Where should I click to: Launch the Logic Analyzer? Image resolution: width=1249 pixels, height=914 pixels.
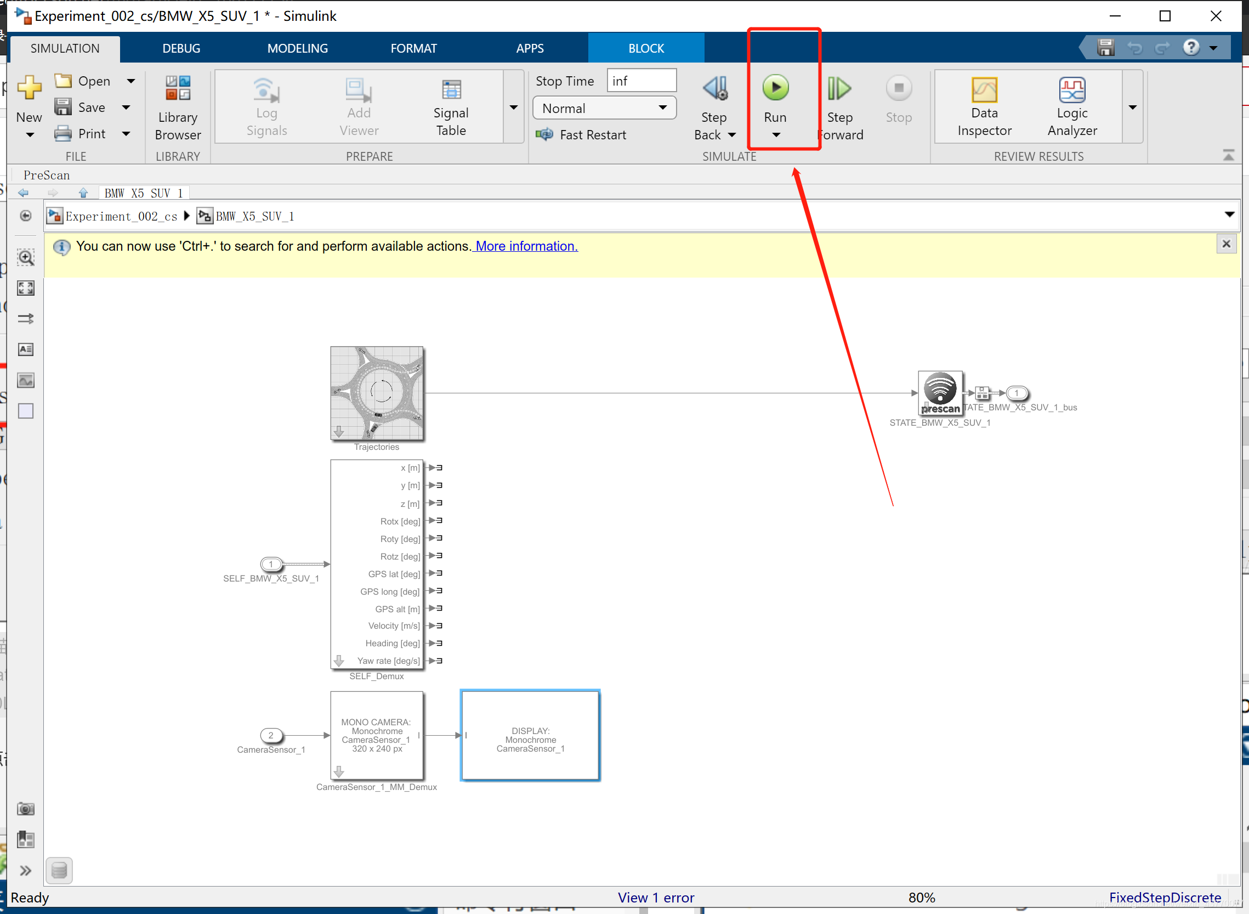[1071, 107]
